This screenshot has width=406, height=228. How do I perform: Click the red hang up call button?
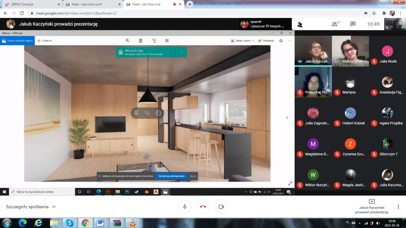tap(203, 207)
